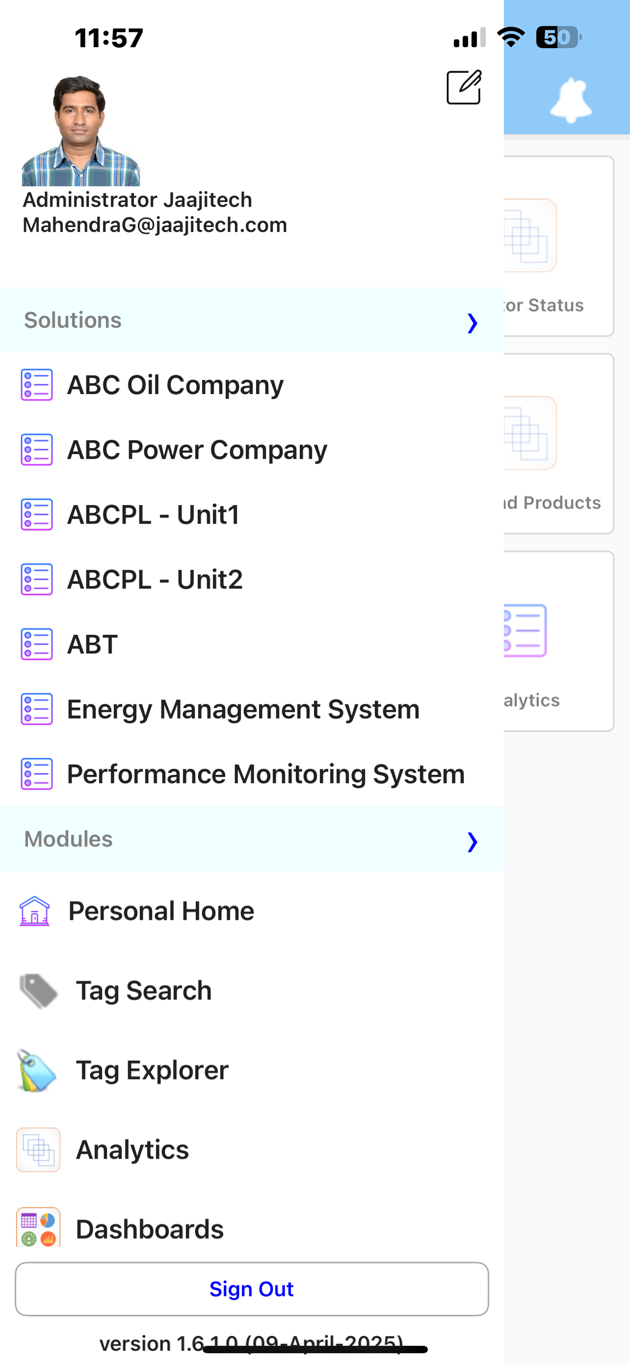
Task: Click the ABC Oil Company list icon
Action: click(37, 385)
